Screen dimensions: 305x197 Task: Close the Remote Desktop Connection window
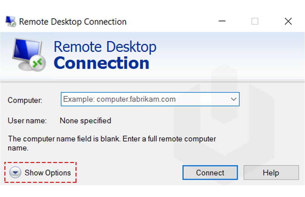(288, 21)
